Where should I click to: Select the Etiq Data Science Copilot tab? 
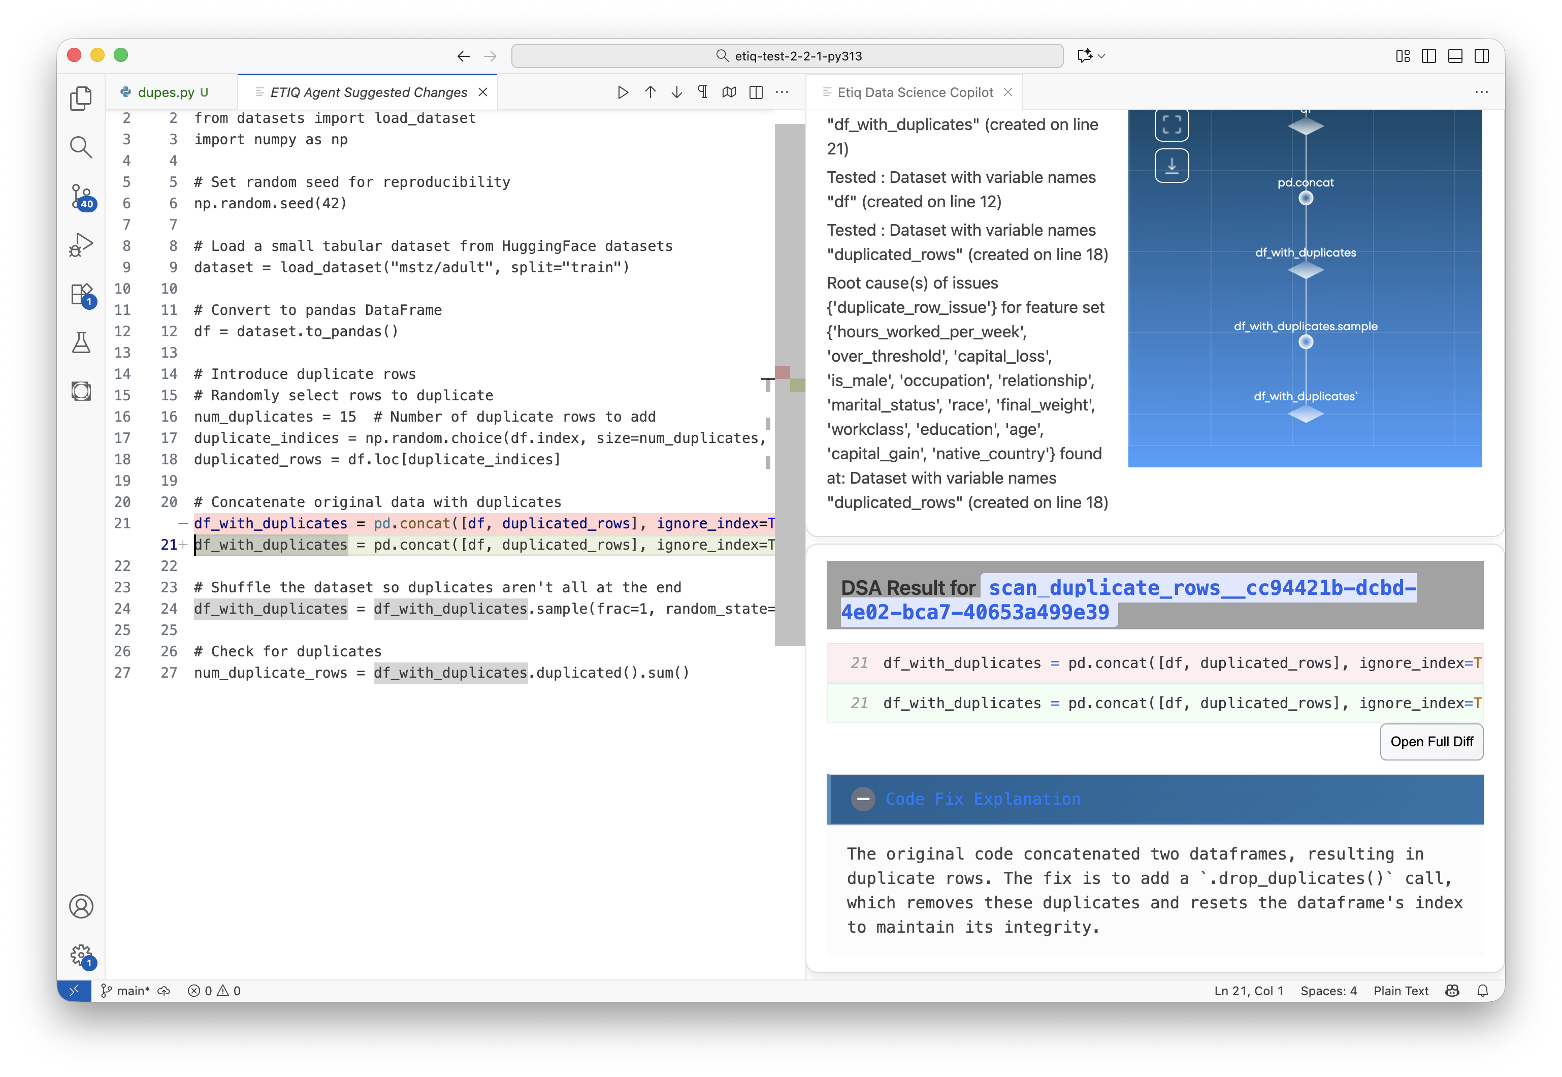tap(915, 92)
